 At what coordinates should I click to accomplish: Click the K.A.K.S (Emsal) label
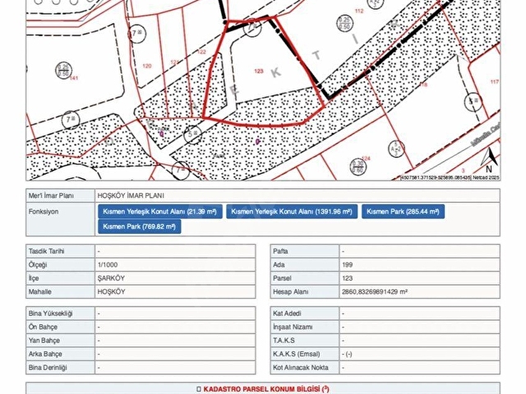pyautogui.click(x=296, y=354)
